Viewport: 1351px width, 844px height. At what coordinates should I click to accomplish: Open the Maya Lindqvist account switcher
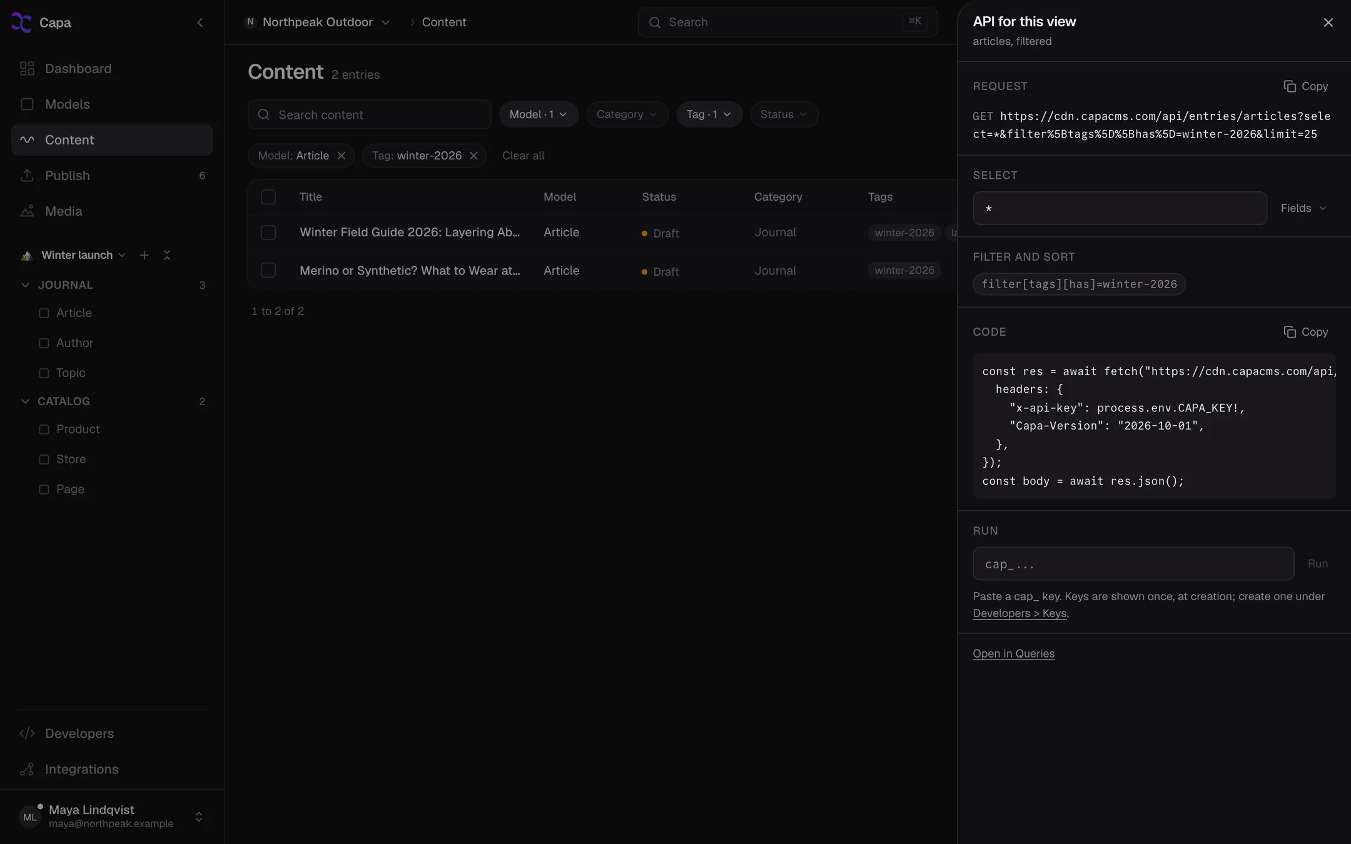(x=112, y=816)
